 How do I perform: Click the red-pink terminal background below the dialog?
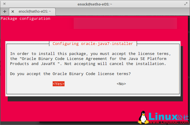click(74, 112)
